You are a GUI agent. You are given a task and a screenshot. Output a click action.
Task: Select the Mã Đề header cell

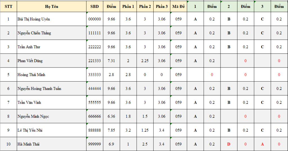(x=179, y=7)
